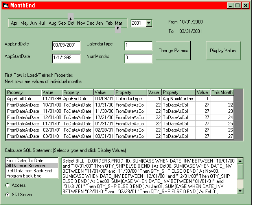The width and height of the screenshot is (254, 206).
Task: Click the SQL text box scrollbar thumb
Action: (x=240, y=172)
